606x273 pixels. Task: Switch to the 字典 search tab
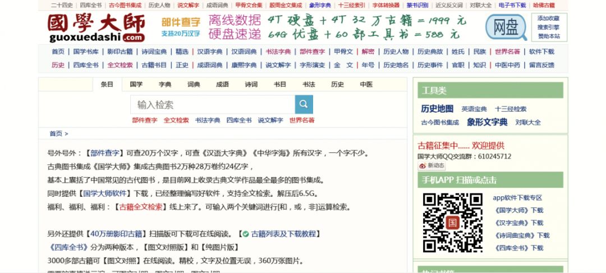click(165, 85)
